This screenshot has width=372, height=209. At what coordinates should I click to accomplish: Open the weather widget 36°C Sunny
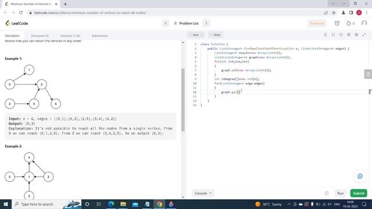269,204
